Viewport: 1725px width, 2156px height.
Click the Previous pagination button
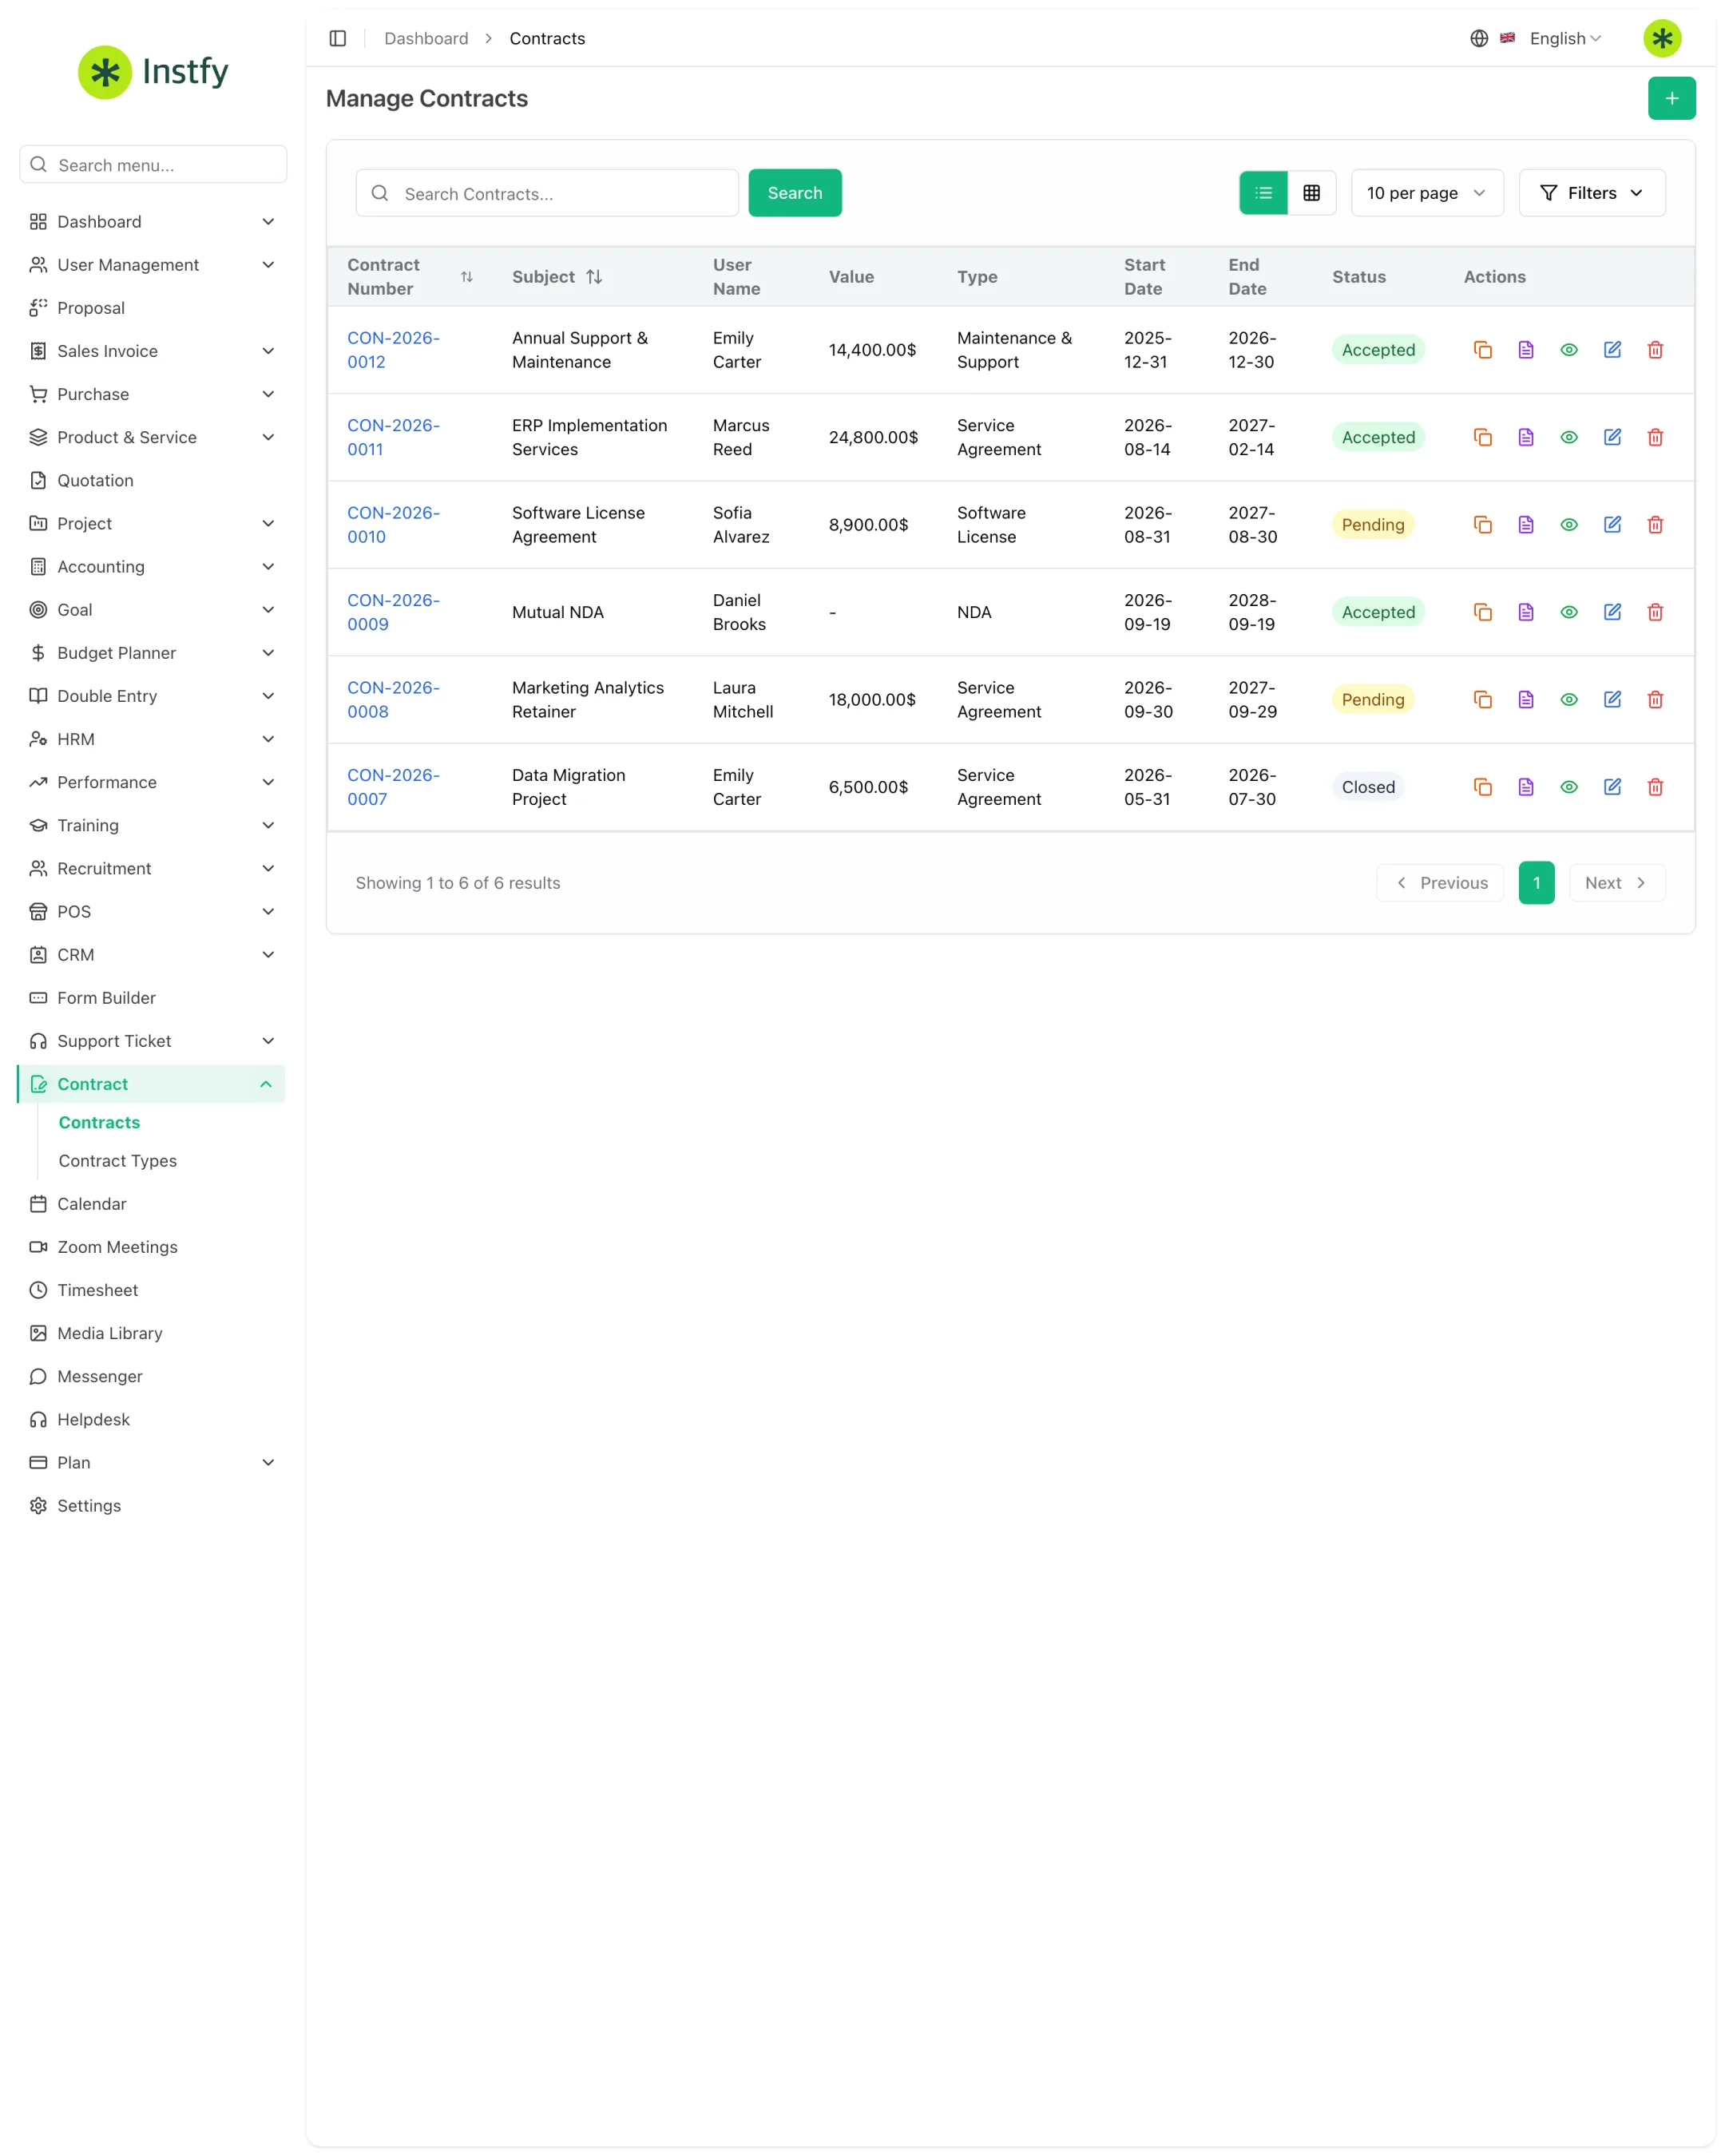[x=1439, y=883]
